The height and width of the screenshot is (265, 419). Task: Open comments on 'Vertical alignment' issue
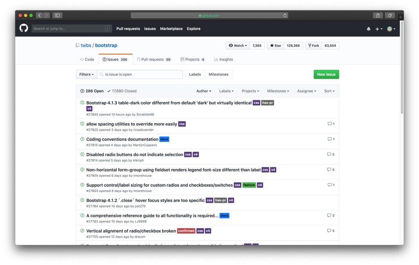331,231
